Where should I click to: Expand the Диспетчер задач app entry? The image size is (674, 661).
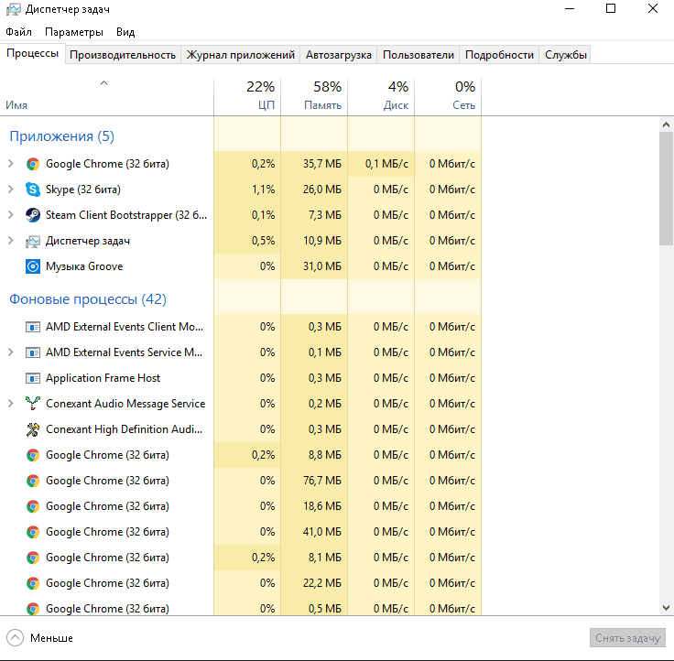pyautogui.click(x=11, y=241)
